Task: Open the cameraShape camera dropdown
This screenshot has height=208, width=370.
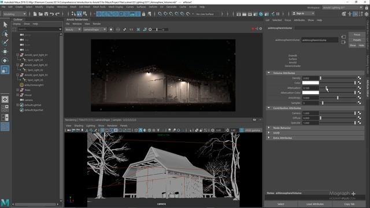Action: pos(95,29)
